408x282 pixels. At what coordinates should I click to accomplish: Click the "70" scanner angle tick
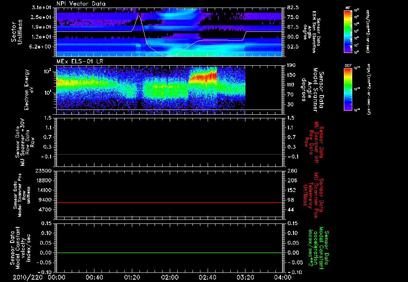pyautogui.click(x=290, y=95)
